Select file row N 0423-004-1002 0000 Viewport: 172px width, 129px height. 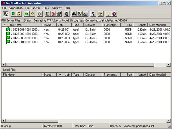tap(86, 42)
